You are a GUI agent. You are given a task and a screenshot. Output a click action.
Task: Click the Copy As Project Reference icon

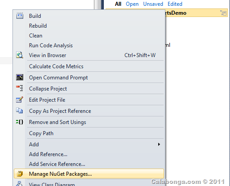click(x=20, y=111)
